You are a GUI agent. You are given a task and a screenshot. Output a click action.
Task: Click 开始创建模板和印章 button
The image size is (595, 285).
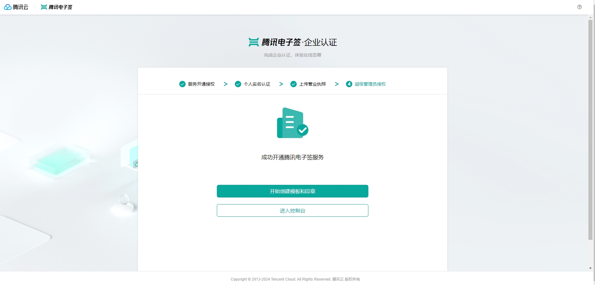[x=293, y=191]
